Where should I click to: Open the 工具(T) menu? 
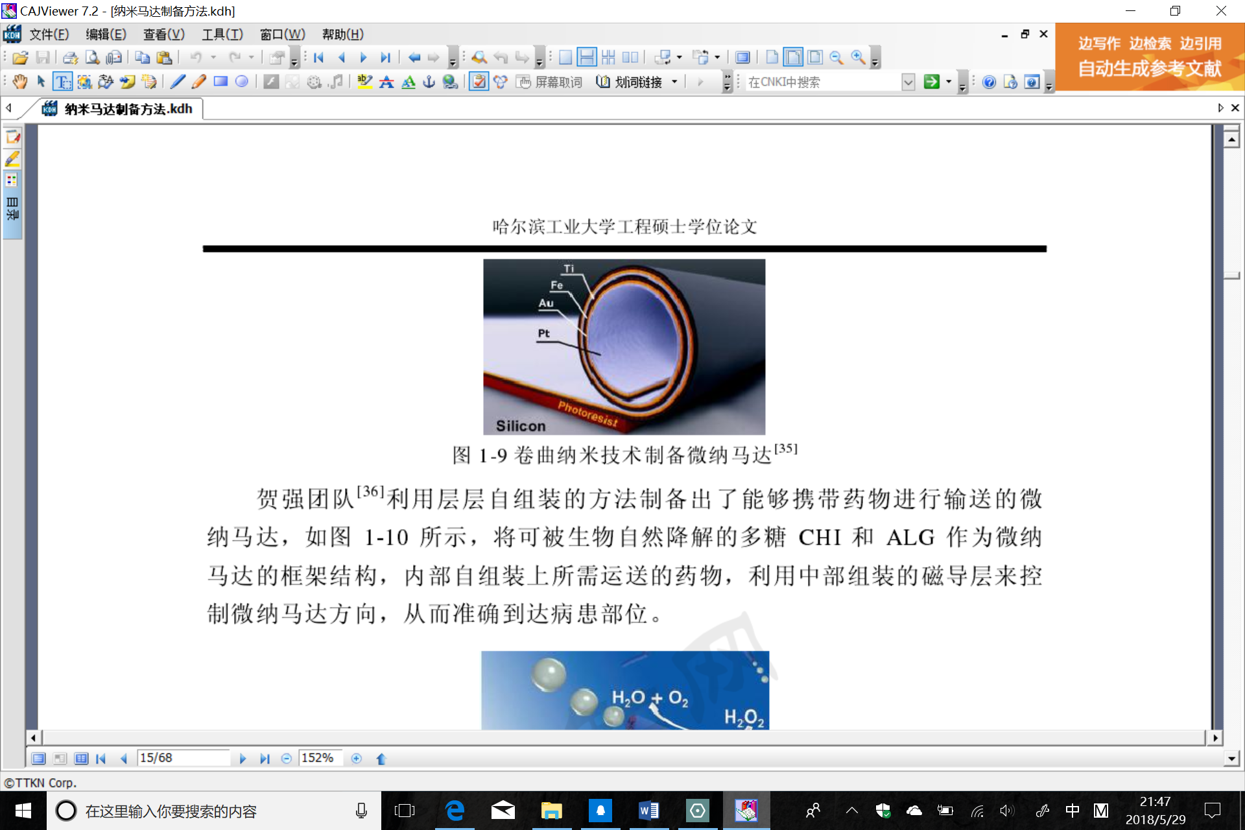pos(222,34)
